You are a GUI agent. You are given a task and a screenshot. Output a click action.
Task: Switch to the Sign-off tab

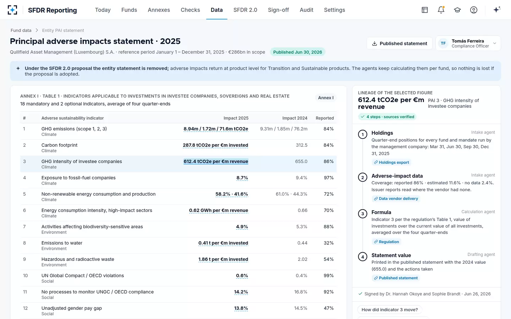pyautogui.click(x=278, y=10)
